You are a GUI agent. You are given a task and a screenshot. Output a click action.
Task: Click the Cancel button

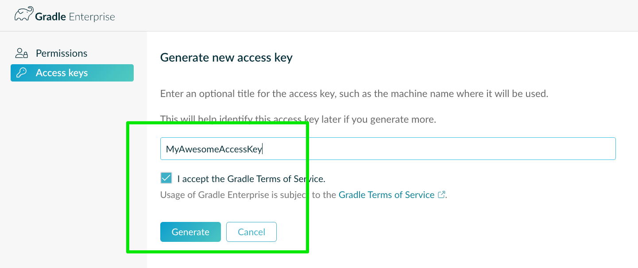(251, 232)
